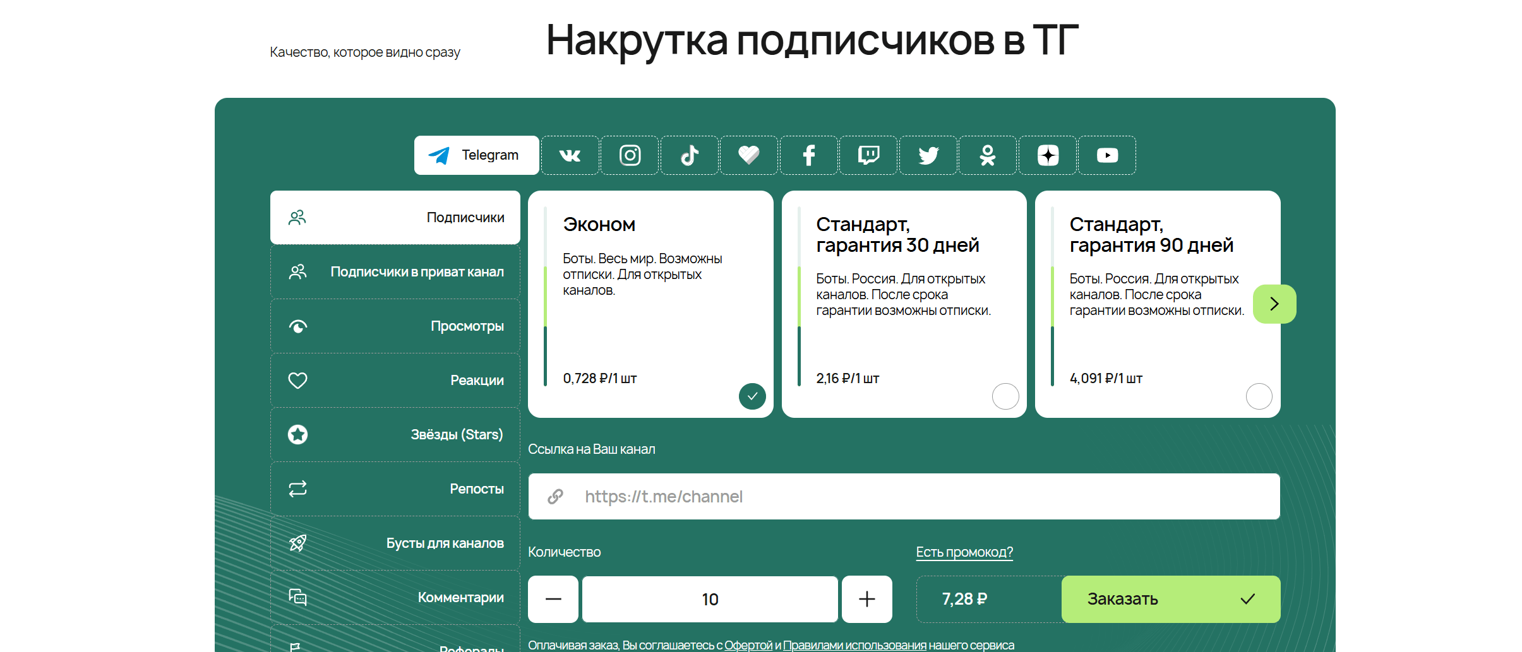Open the Просмотры sidebar section
This screenshot has height=652, width=1522.
point(395,326)
